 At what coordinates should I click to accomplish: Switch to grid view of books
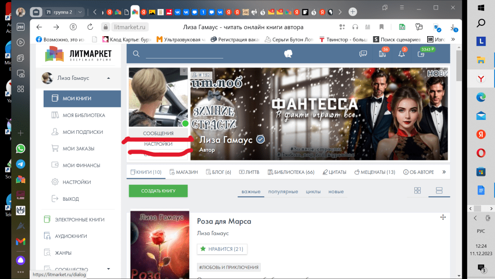pyautogui.click(x=417, y=191)
